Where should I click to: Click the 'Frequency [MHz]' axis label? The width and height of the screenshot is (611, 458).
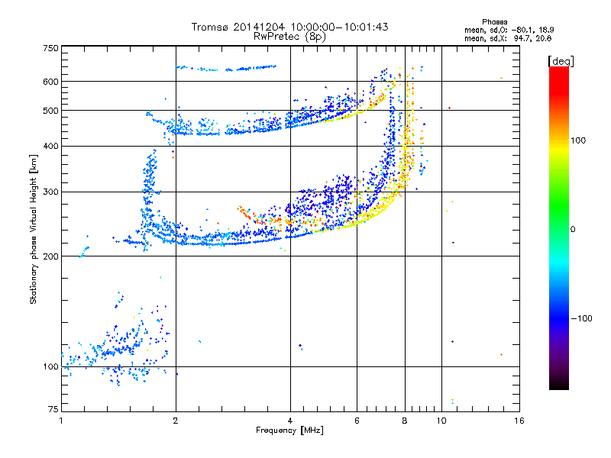[x=289, y=431]
